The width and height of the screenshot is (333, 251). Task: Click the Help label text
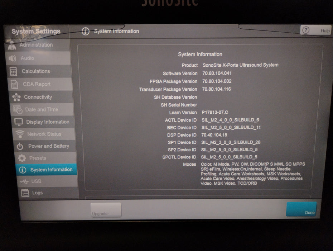point(325,31)
